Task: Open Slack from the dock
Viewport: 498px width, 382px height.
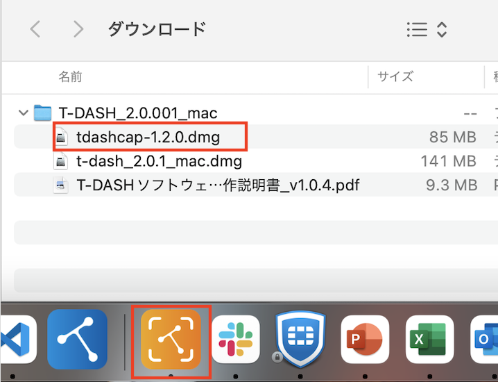Action: [x=236, y=340]
